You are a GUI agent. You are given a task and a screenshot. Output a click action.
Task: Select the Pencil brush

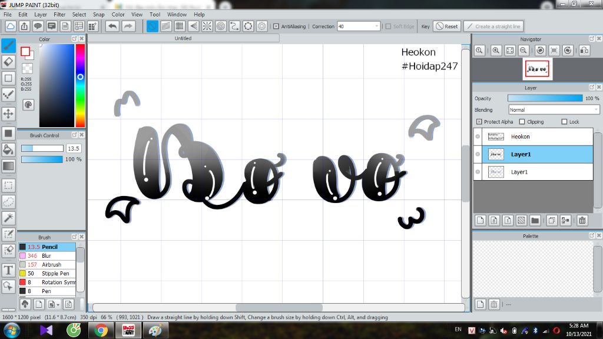click(x=47, y=247)
